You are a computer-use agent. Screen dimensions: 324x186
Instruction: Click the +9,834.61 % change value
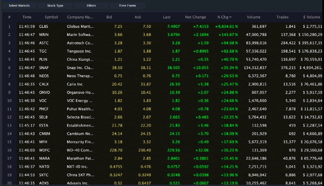226,26
